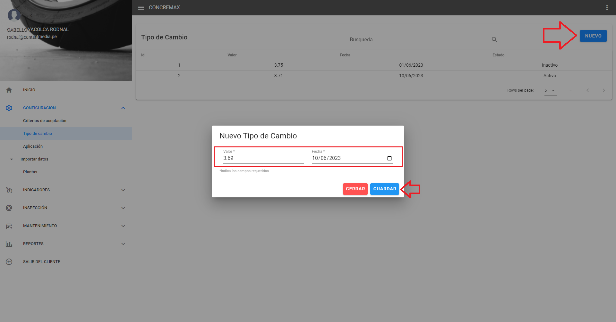
Task: Open the calendar date picker icon
Action: (389, 158)
